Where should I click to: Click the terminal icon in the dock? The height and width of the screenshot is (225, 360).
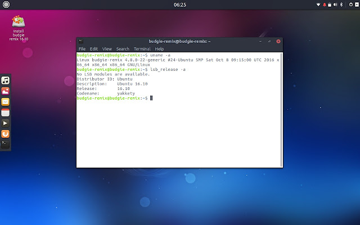point(5,145)
